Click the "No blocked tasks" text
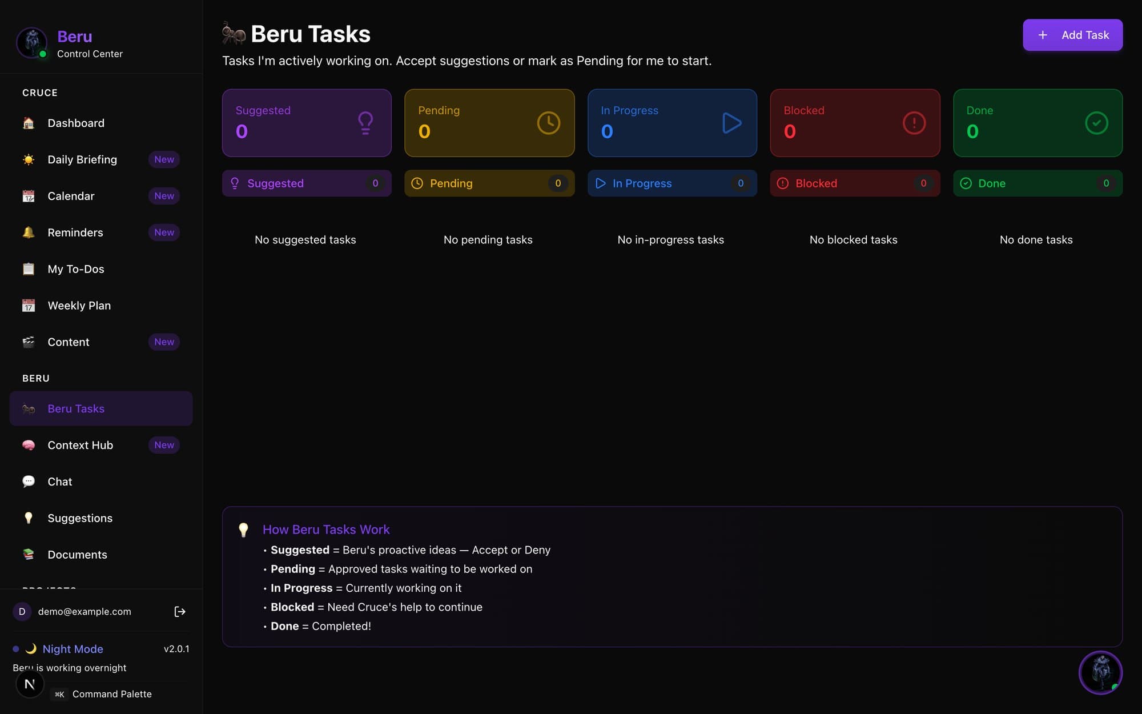Viewport: 1142px width, 714px height. 854,240
